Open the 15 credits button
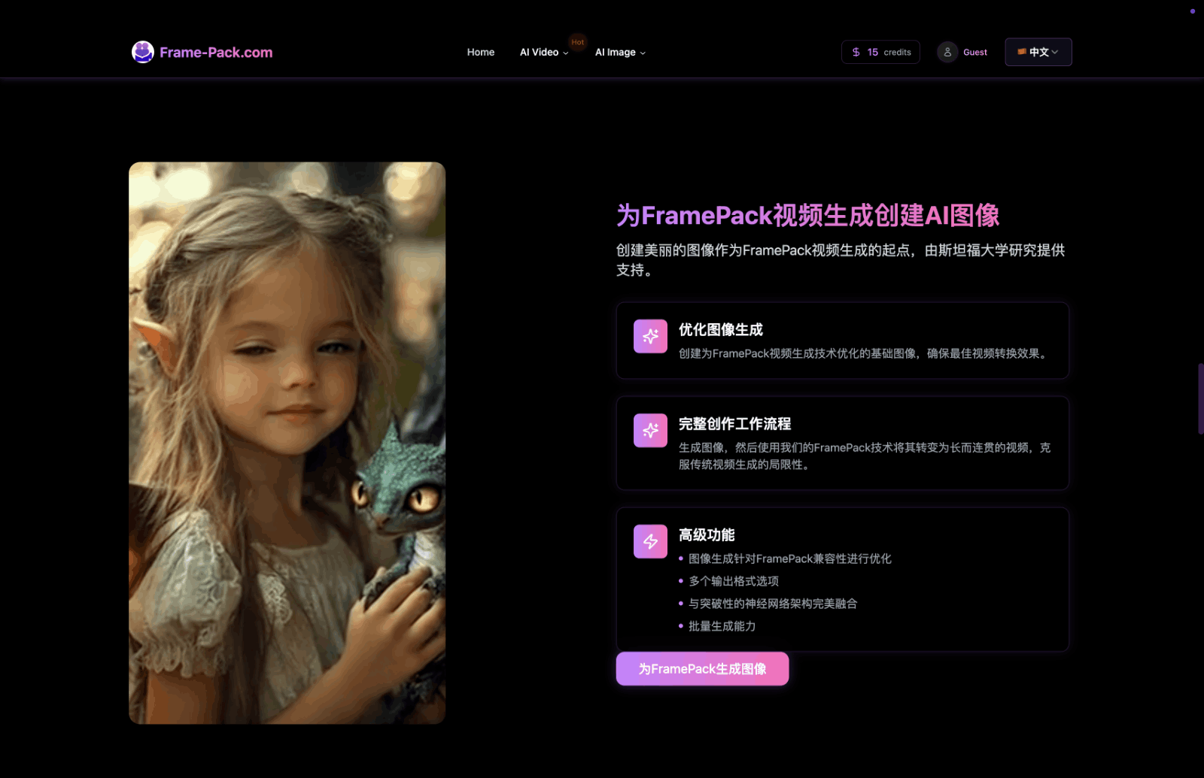 tap(880, 52)
